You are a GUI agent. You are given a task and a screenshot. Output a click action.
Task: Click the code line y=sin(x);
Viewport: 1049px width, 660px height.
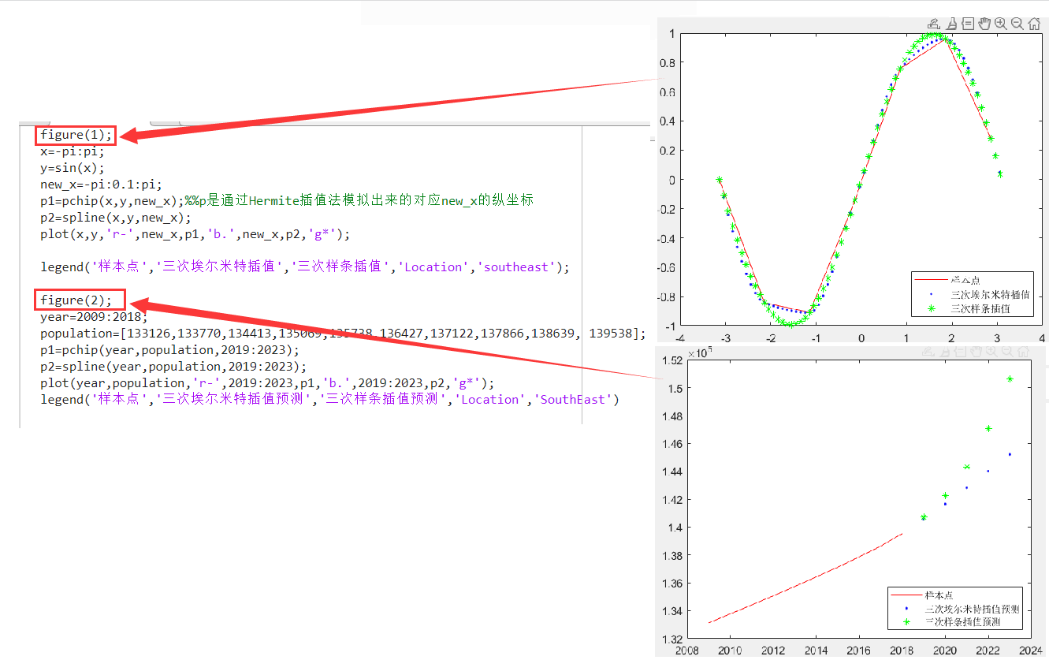[x=73, y=168]
